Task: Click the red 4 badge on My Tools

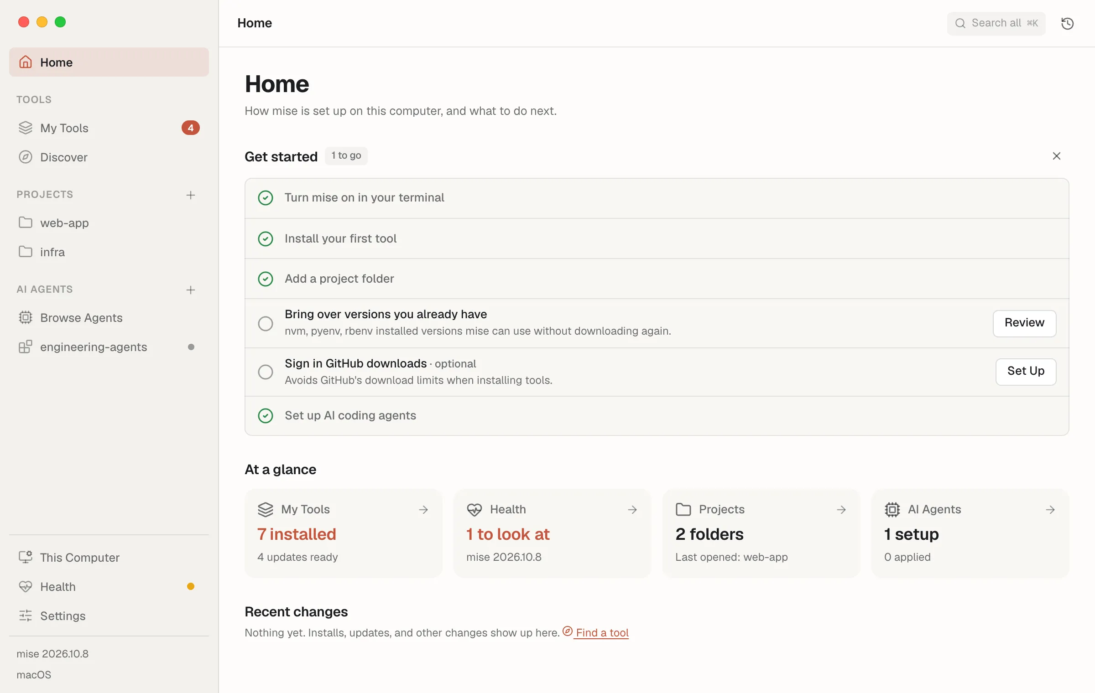Action: 191,128
